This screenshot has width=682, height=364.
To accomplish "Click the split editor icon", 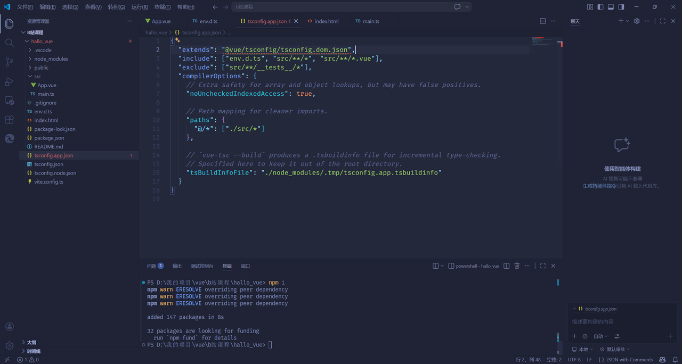I will pyautogui.click(x=543, y=21).
